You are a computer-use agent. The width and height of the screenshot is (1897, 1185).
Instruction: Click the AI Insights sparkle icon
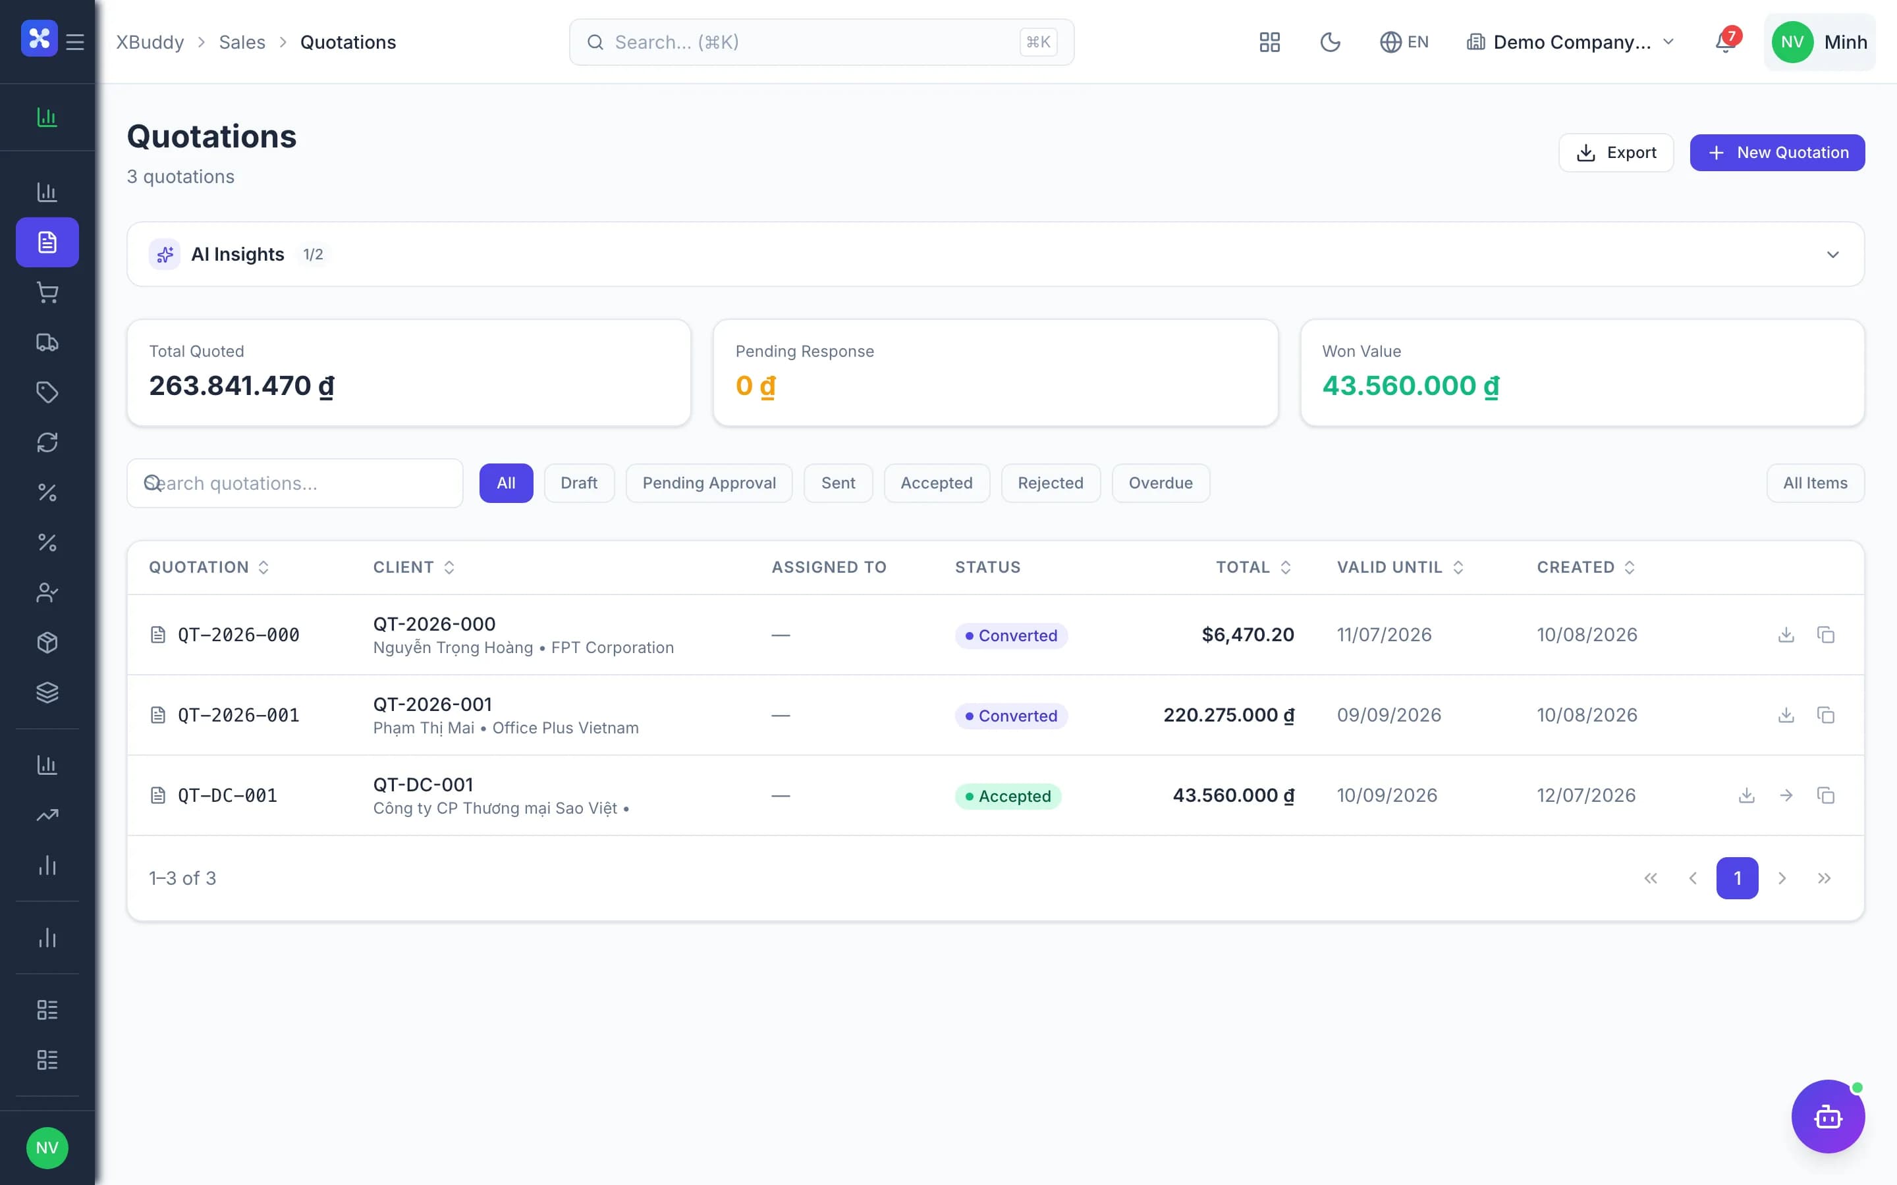point(165,255)
